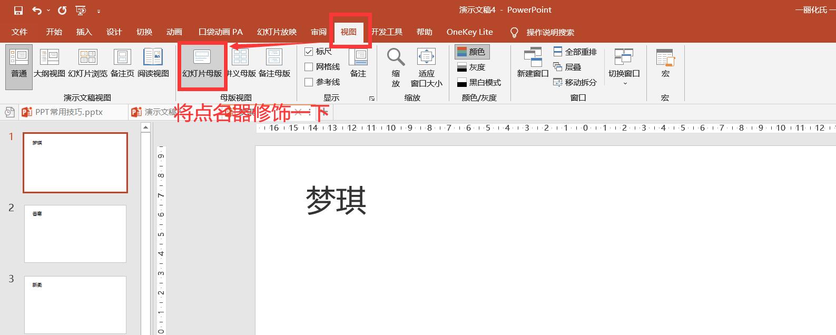Turn on the Guides (参考线) checkbox
836x335 pixels.
(x=309, y=82)
